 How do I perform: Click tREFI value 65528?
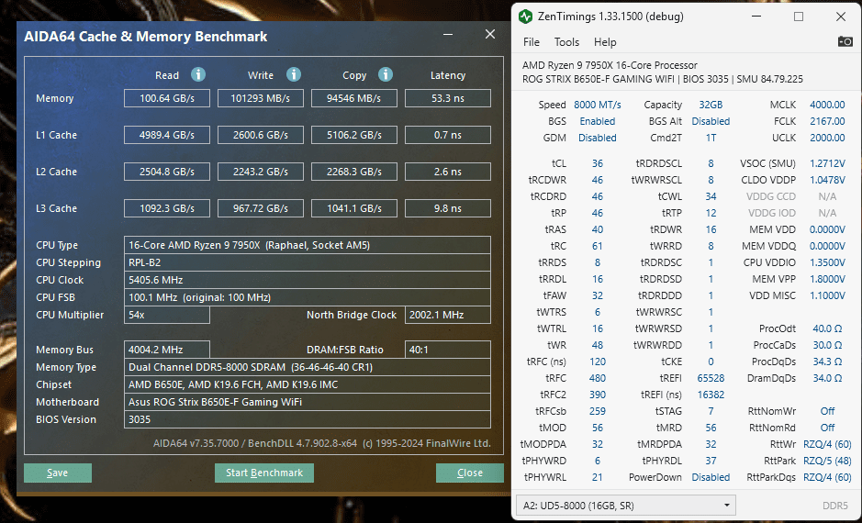pyautogui.click(x=711, y=378)
